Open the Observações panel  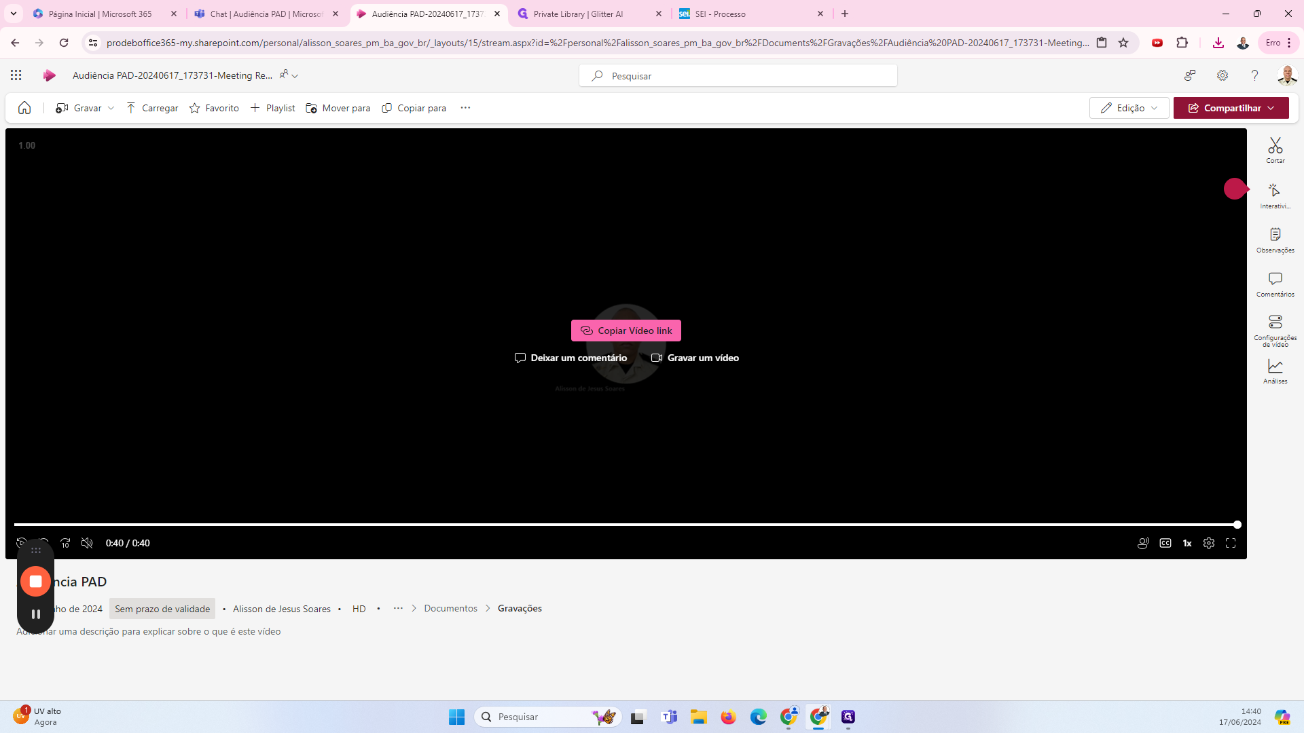click(1275, 240)
